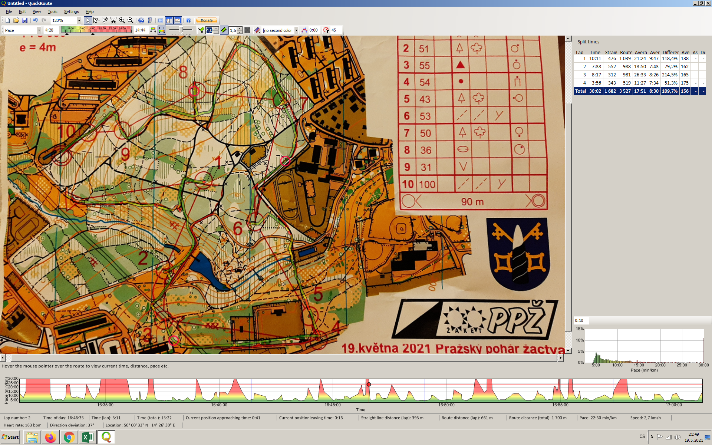The image size is (712, 445).
Task: Edit the smoothing interval value 0:00
Action: [314, 30]
